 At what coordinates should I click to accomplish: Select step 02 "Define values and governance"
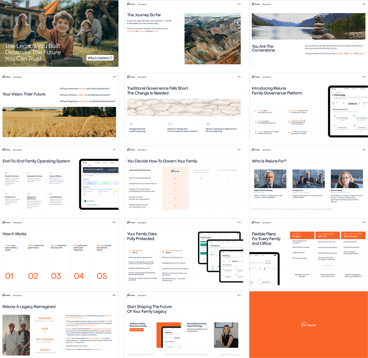coord(36,262)
